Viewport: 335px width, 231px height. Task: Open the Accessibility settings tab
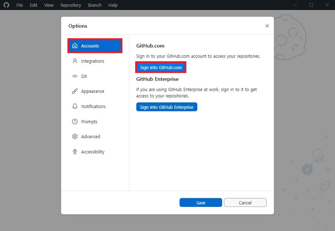point(95,152)
